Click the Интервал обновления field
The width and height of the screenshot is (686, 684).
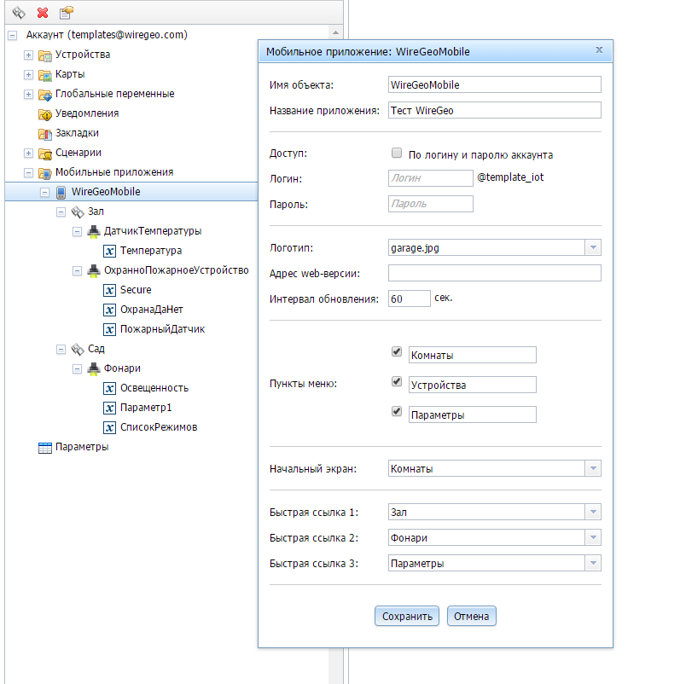tap(409, 299)
